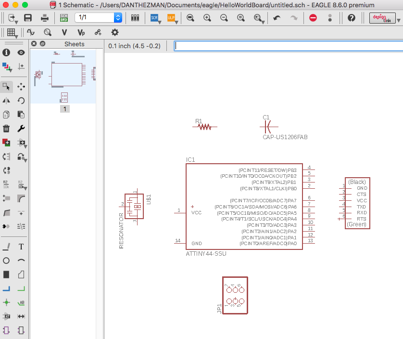Click the Add Part icon

click(6, 143)
